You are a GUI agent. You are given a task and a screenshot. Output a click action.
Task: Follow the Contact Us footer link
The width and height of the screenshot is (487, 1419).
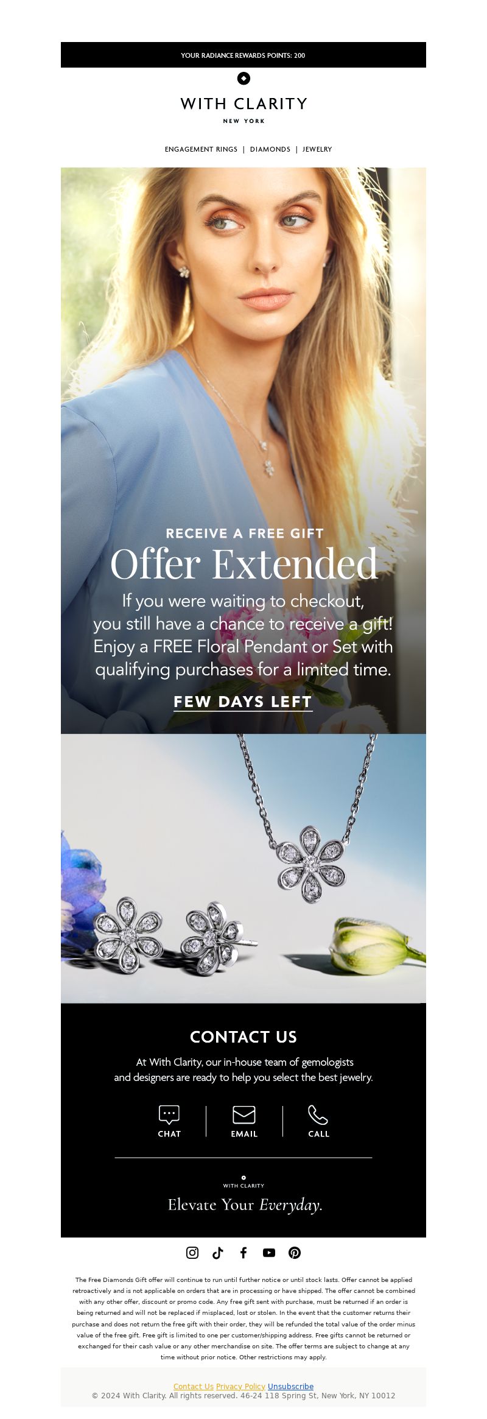pyautogui.click(x=194, y=1386)
